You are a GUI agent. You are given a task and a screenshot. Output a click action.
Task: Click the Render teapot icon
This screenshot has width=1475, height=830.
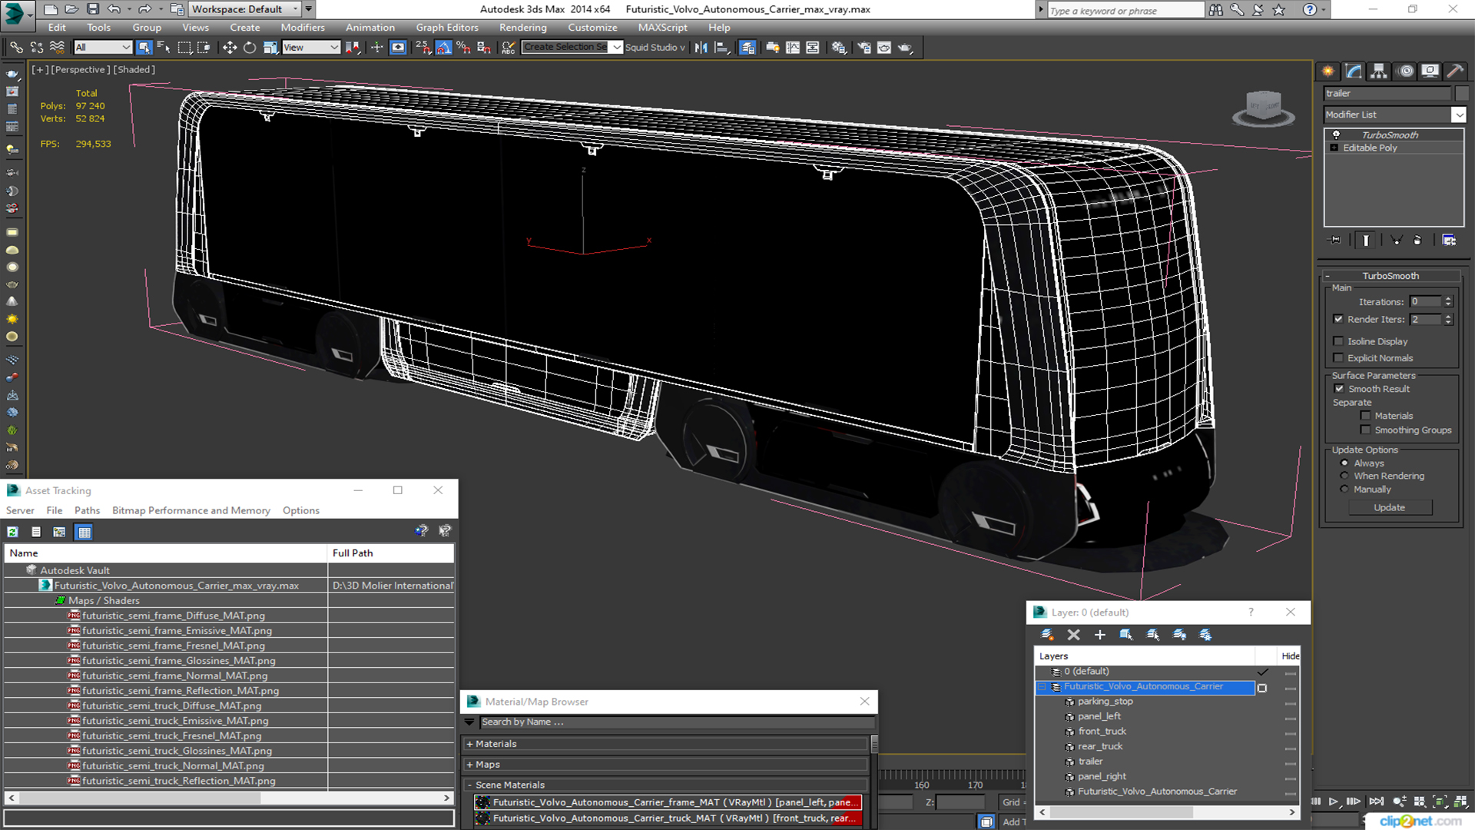point(905,48)
